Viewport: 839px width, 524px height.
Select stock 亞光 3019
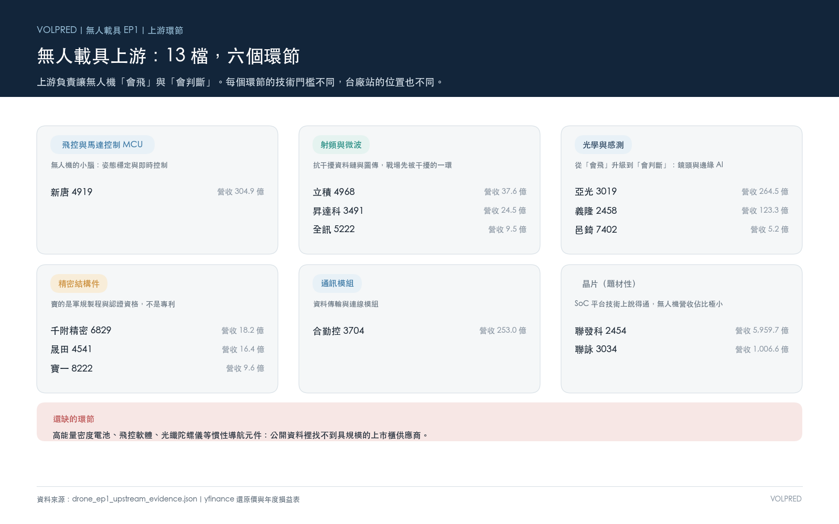(596, 192)
